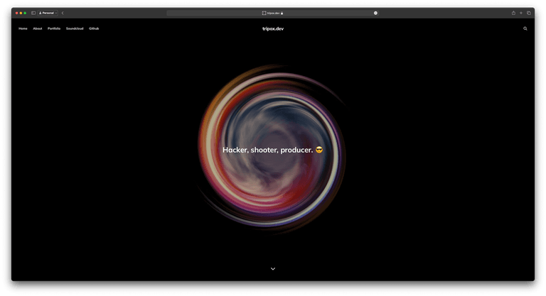Open the Personal profile dropdown
Viewport: 546px width, 296px height.
tap(48, 13)
